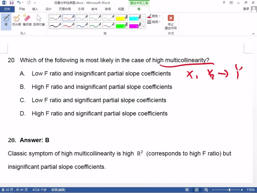257x193 pixels.
Task: Select the 笔 (Pen) tool in ribbon
Action: [6, 20]
